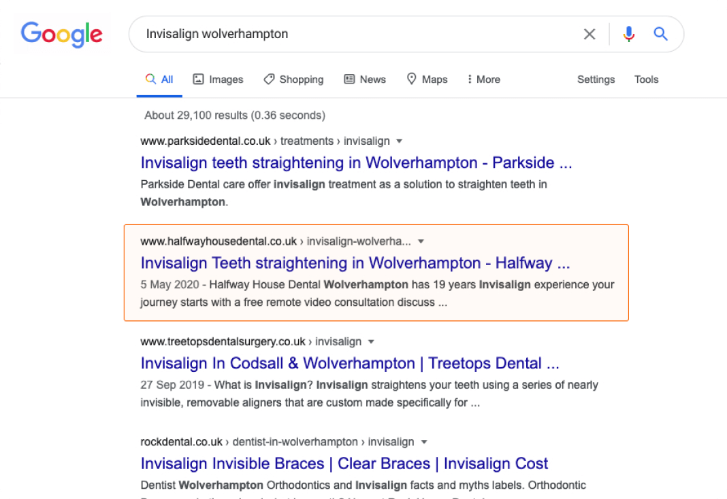Open the More search options menu

tap(483, 79)
